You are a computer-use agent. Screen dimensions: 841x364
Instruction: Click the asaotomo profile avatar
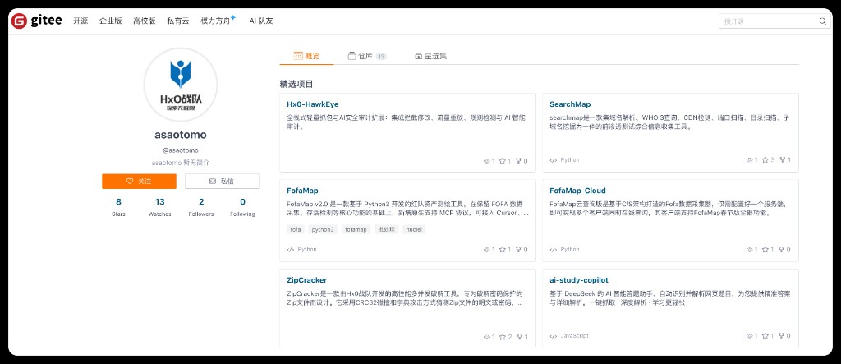[x=180, y=85]
